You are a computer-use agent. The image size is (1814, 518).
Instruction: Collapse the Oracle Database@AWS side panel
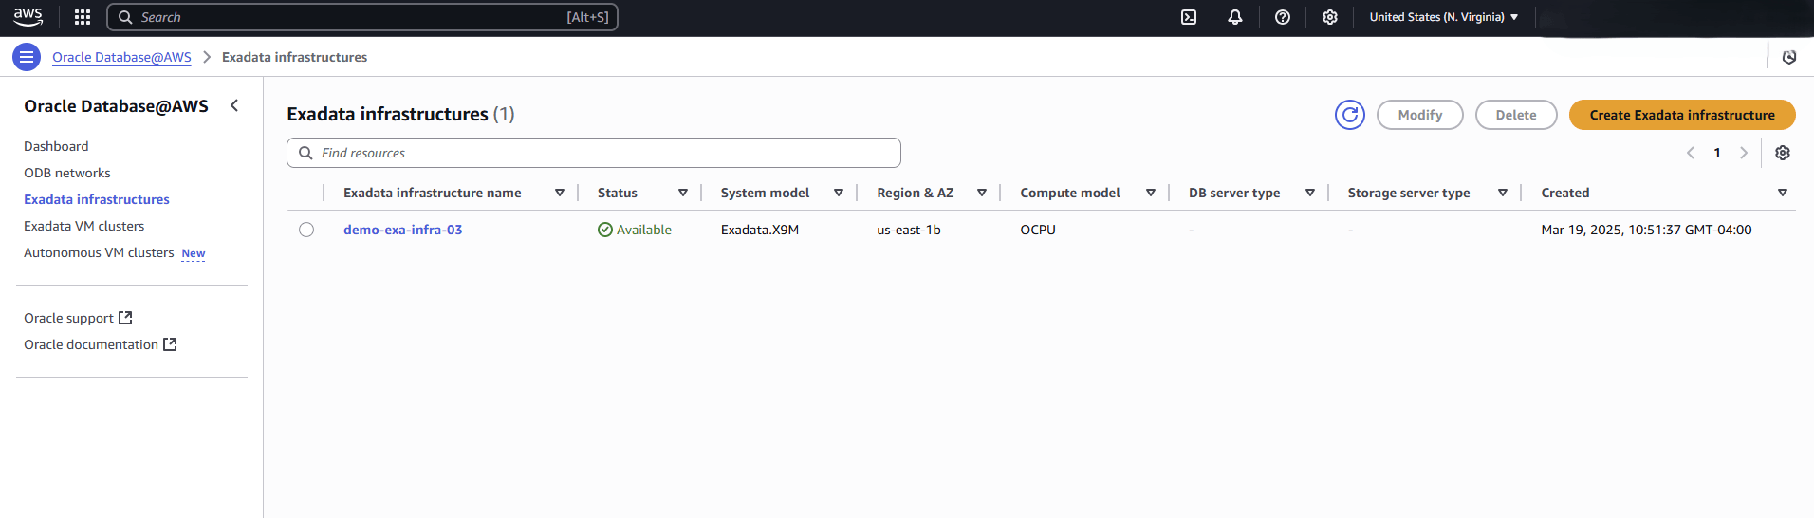[234, 106]
